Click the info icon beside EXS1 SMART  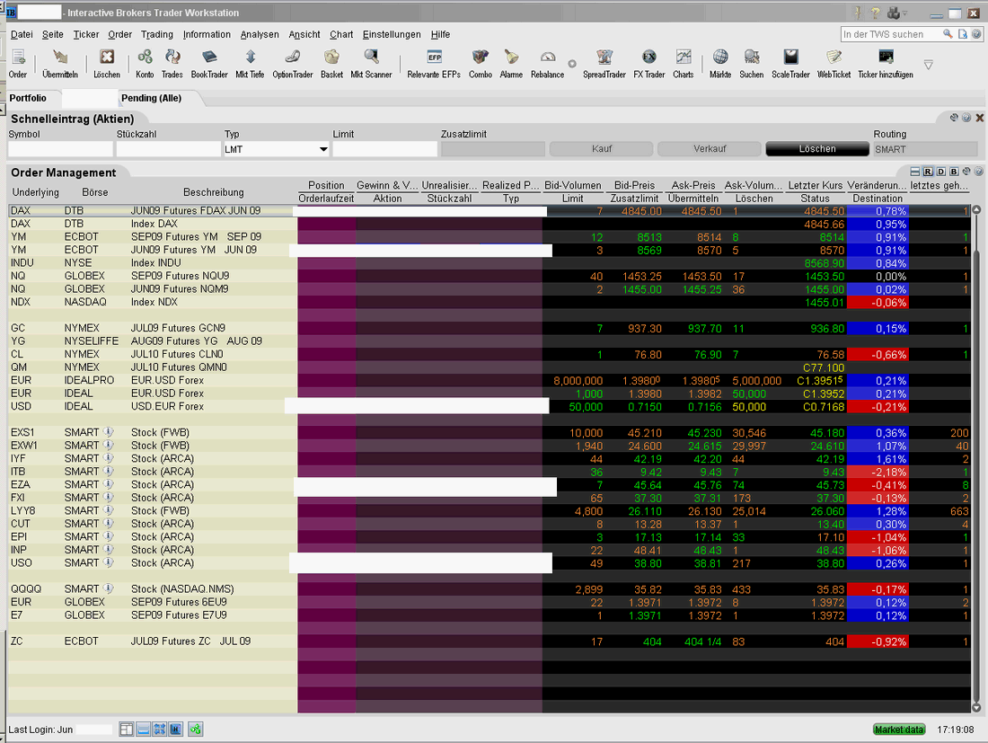click(110, 432)
